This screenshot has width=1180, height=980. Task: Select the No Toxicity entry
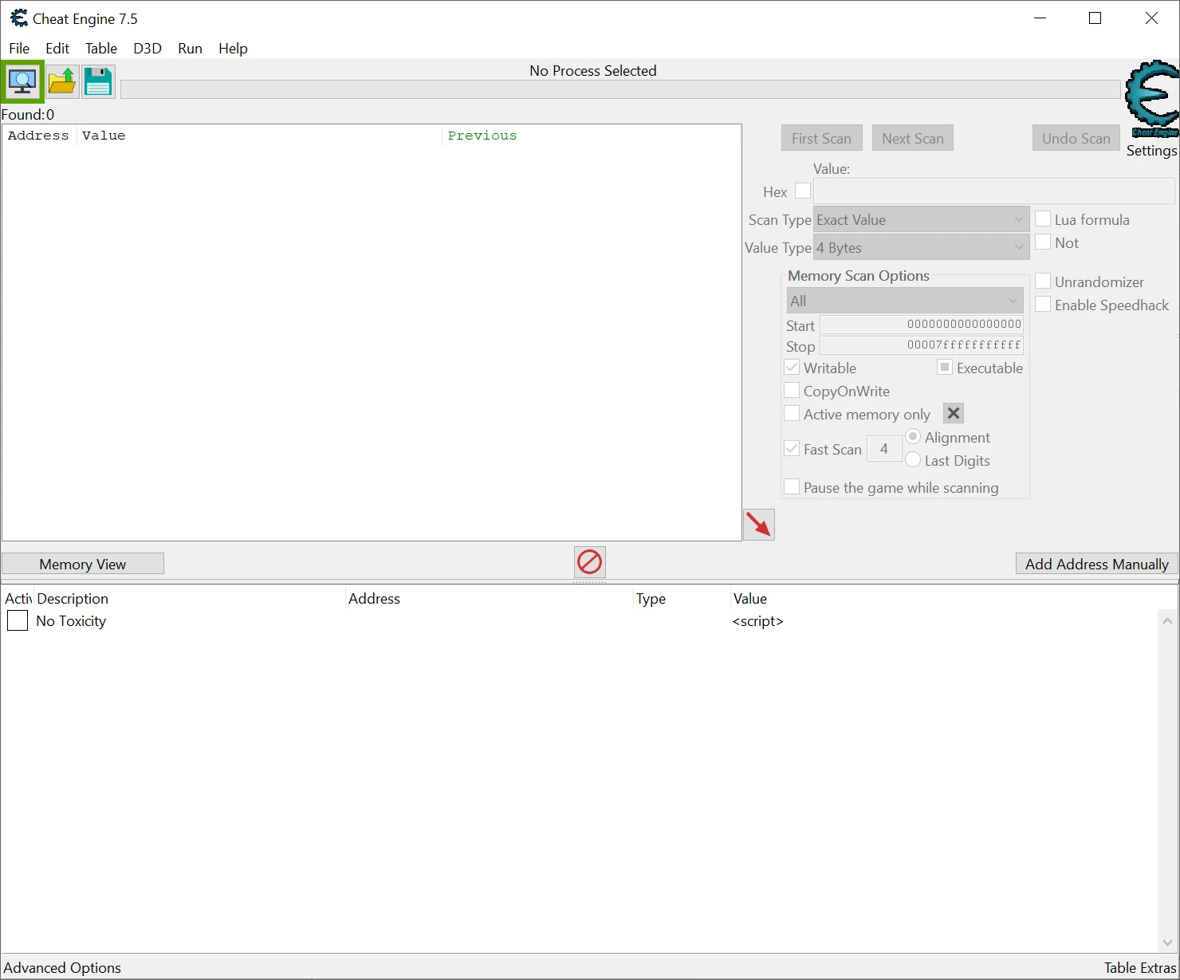pos(71,621)
